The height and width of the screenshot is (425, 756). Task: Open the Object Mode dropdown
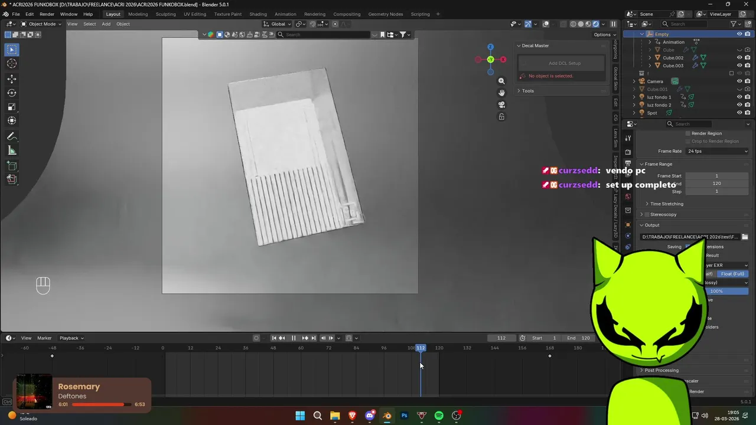point(41,24)
